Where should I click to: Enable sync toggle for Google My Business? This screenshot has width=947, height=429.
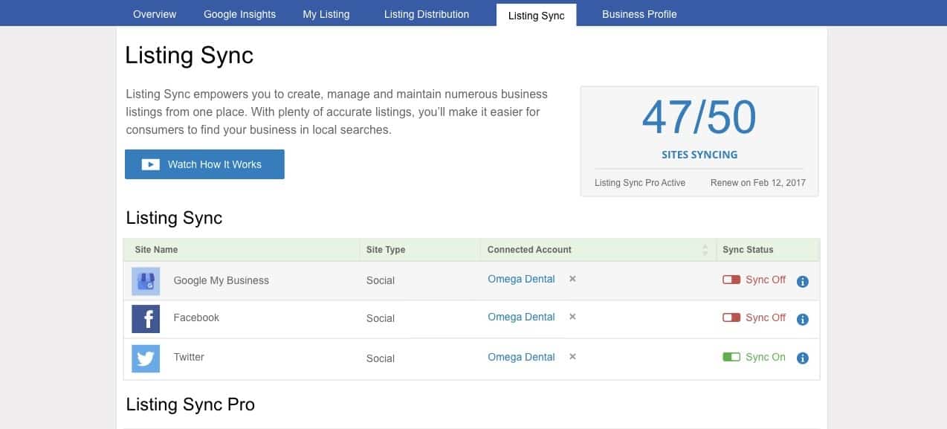click(x=731, y=280)
